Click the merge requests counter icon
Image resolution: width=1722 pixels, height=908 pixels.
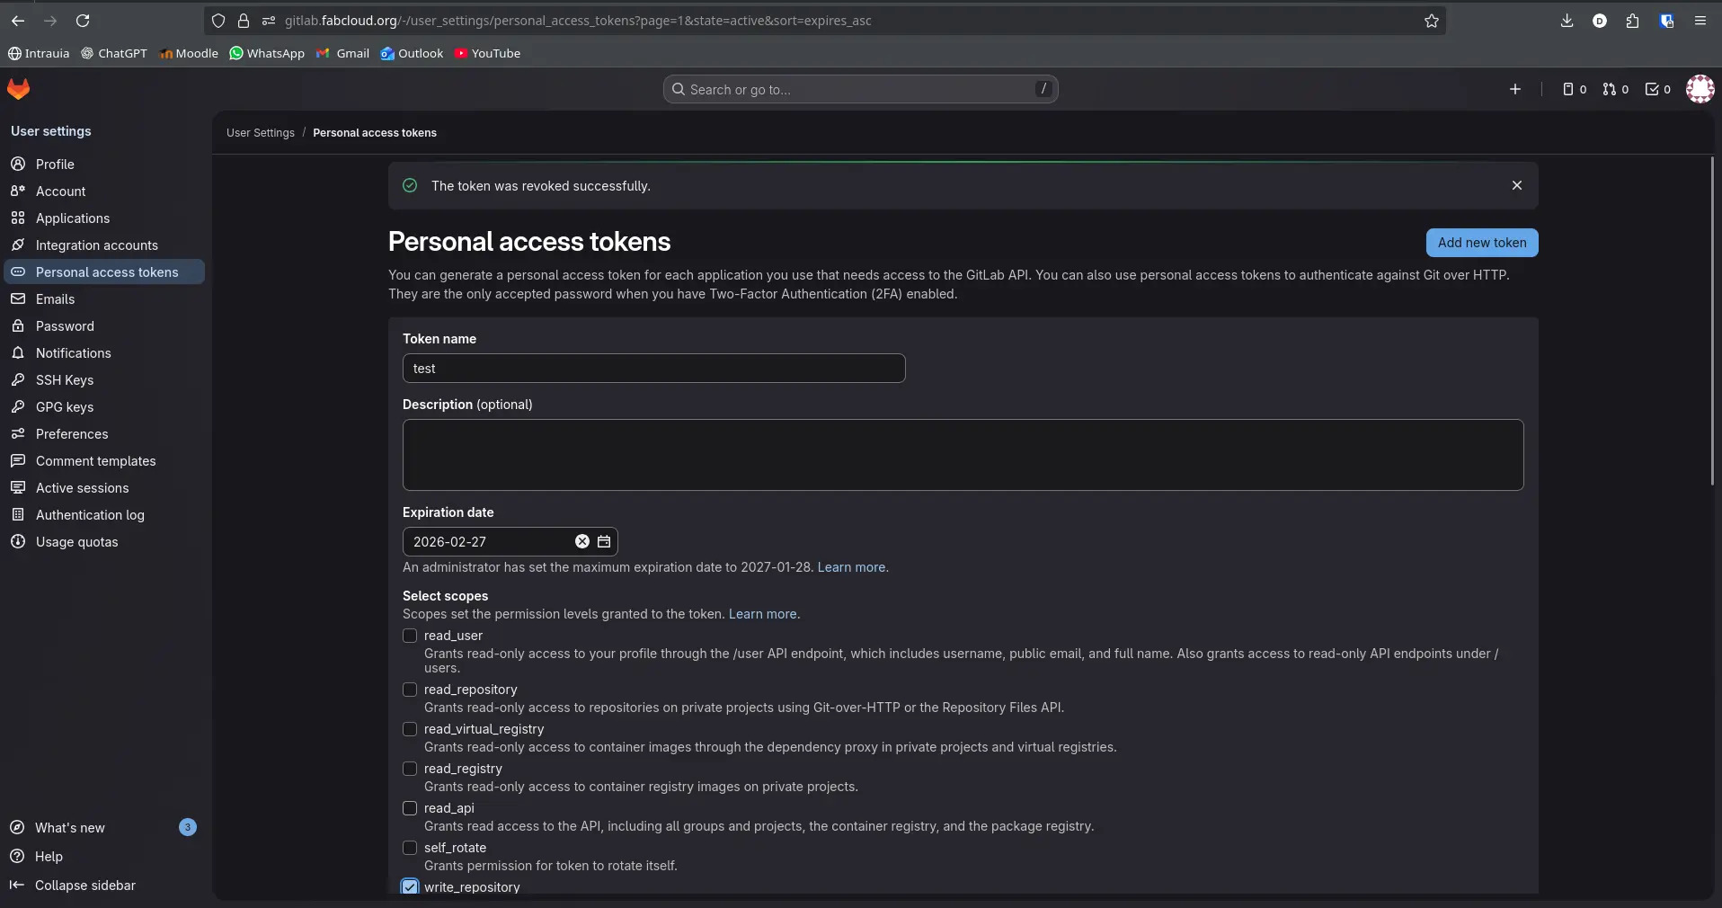tap(1610, 89)
